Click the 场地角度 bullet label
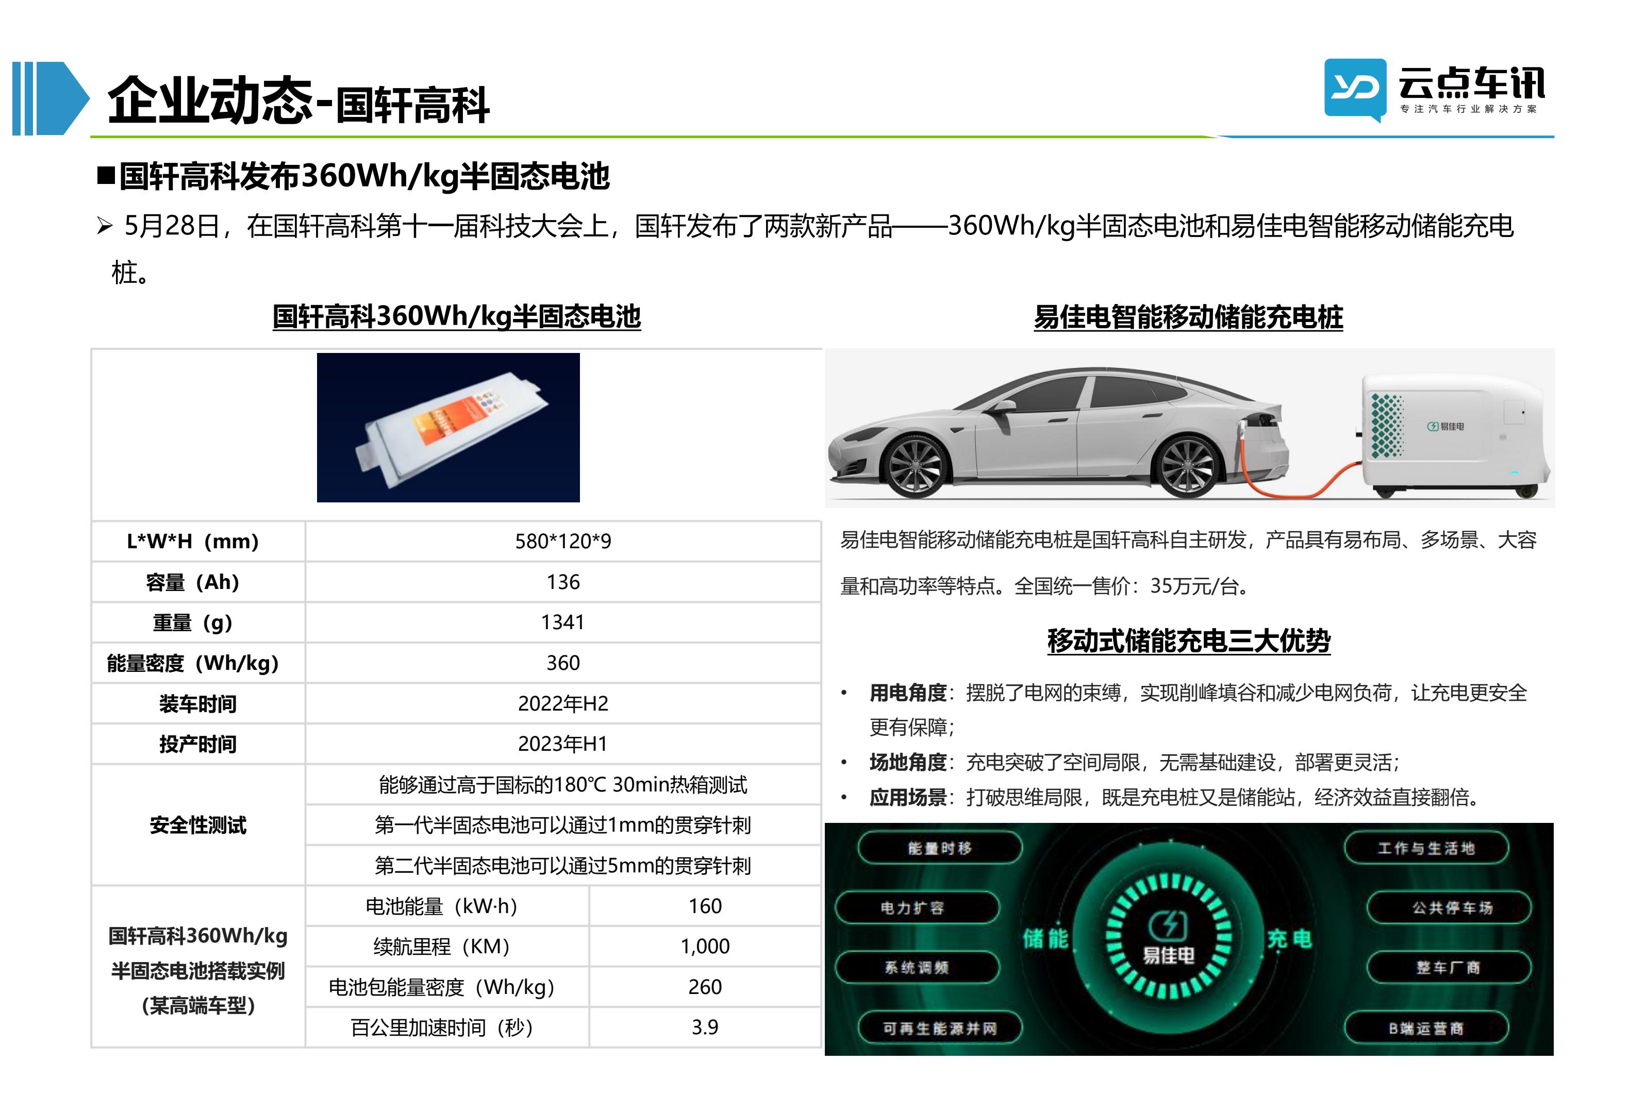This screenshot has height=1096, width=1645. [x=907, y=762]
